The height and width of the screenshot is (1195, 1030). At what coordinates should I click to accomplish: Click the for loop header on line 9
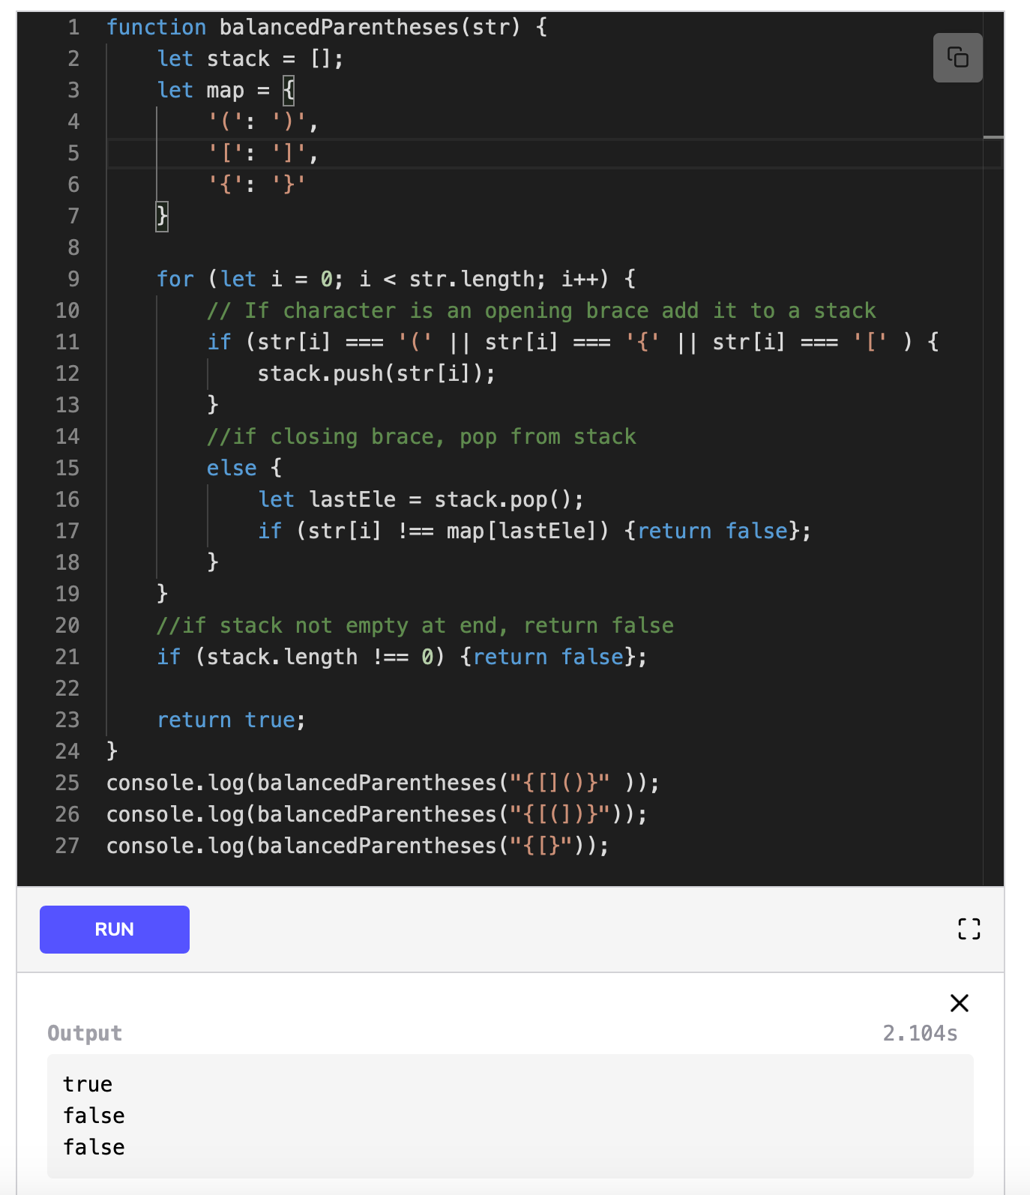[x=397, y=279]
